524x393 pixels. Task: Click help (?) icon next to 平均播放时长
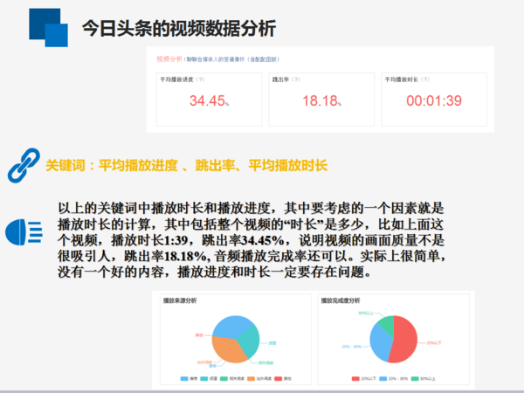pyautogui.click(x=425, y=79)
